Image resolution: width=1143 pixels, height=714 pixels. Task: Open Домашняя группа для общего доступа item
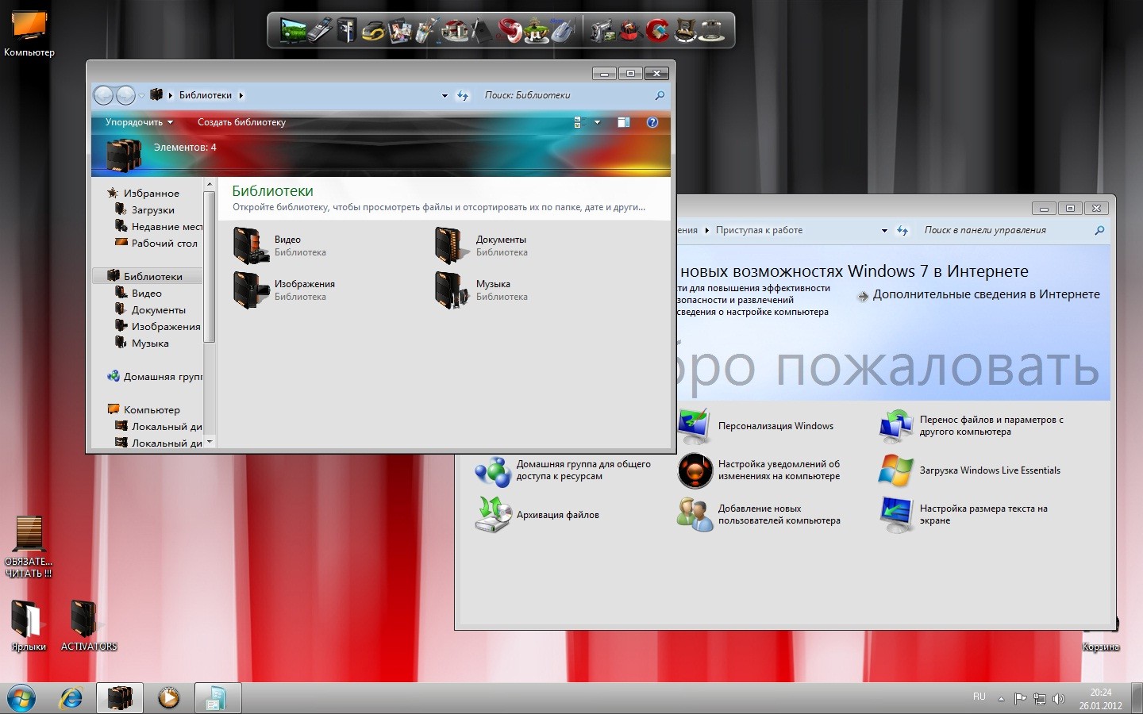click(x=583, y=470)
